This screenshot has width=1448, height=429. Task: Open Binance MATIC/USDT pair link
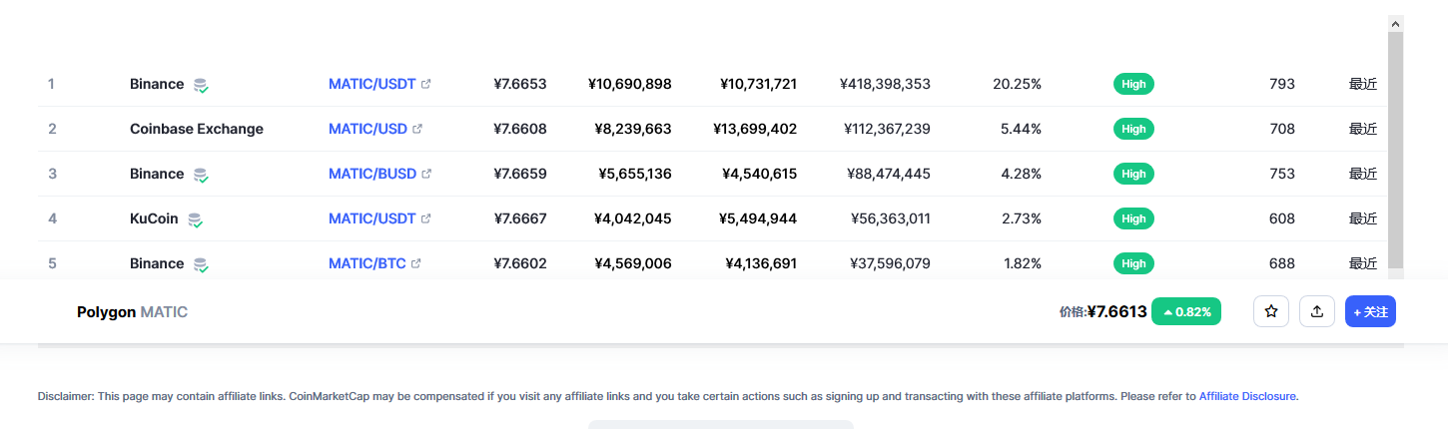(372, 84)
